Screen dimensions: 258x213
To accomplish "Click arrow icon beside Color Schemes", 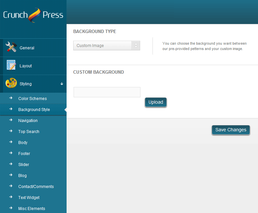I will (x=11, y=98).
